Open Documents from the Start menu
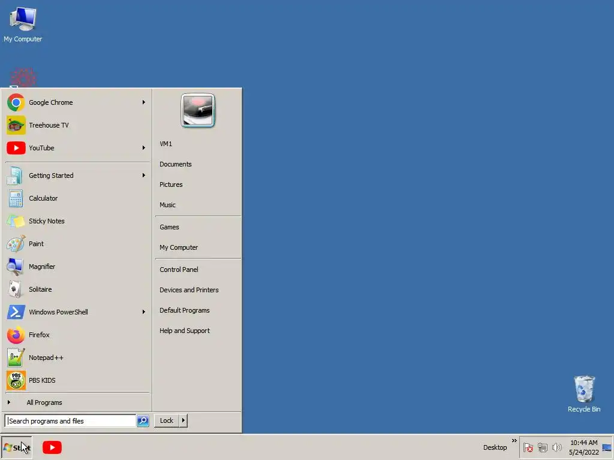614x460 pixels. point(176,164)
